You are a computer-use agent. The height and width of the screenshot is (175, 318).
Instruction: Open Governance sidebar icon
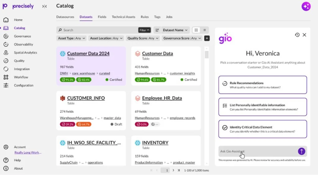6,36
